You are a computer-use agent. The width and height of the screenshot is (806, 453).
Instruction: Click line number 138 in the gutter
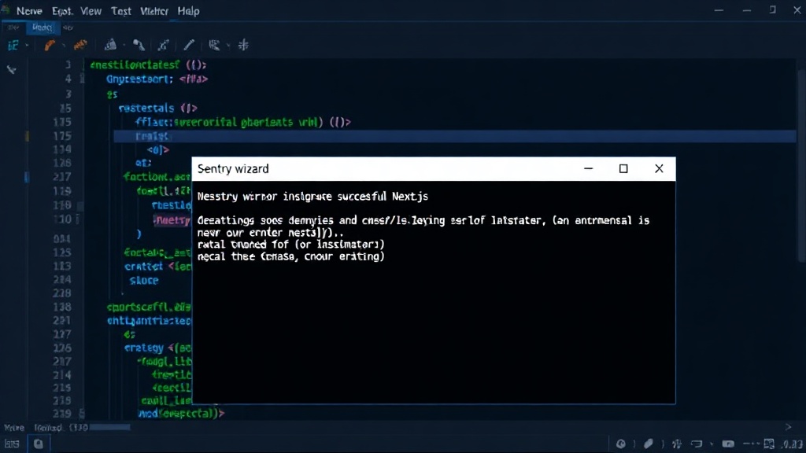tap(62, 308)
